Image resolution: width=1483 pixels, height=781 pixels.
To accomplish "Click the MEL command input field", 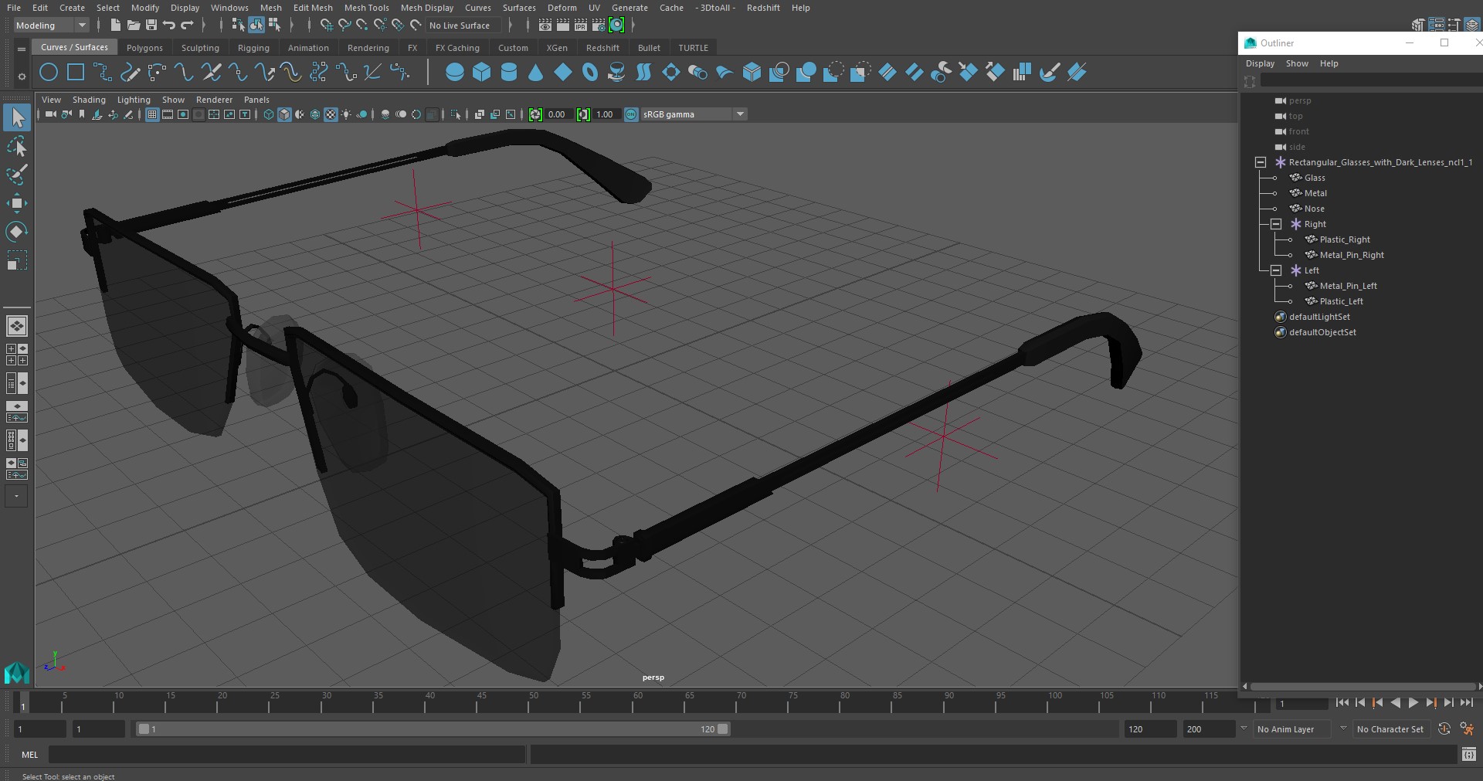I will point(287,755).
